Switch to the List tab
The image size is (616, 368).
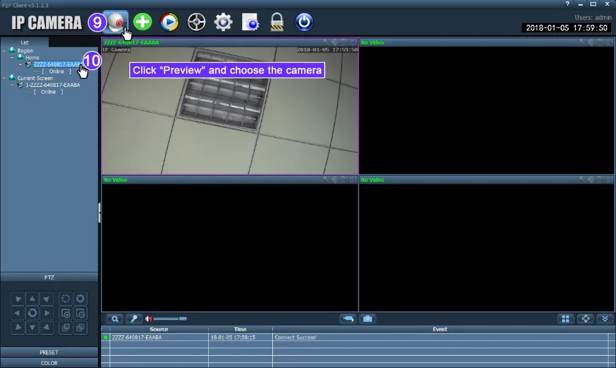coord(25,42)
